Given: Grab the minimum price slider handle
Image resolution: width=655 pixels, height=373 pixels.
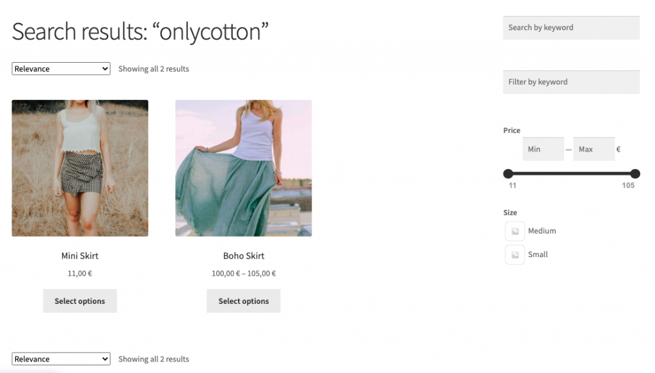Looking at the screenshot, I should [x=508, y=173].
